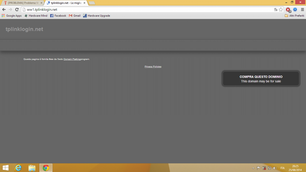Open the translate page icon in address bar
Screen dimensions: 306x172
276,10
